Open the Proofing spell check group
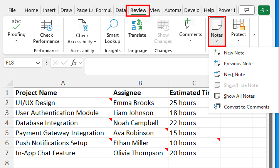 (x=16, y=30)
